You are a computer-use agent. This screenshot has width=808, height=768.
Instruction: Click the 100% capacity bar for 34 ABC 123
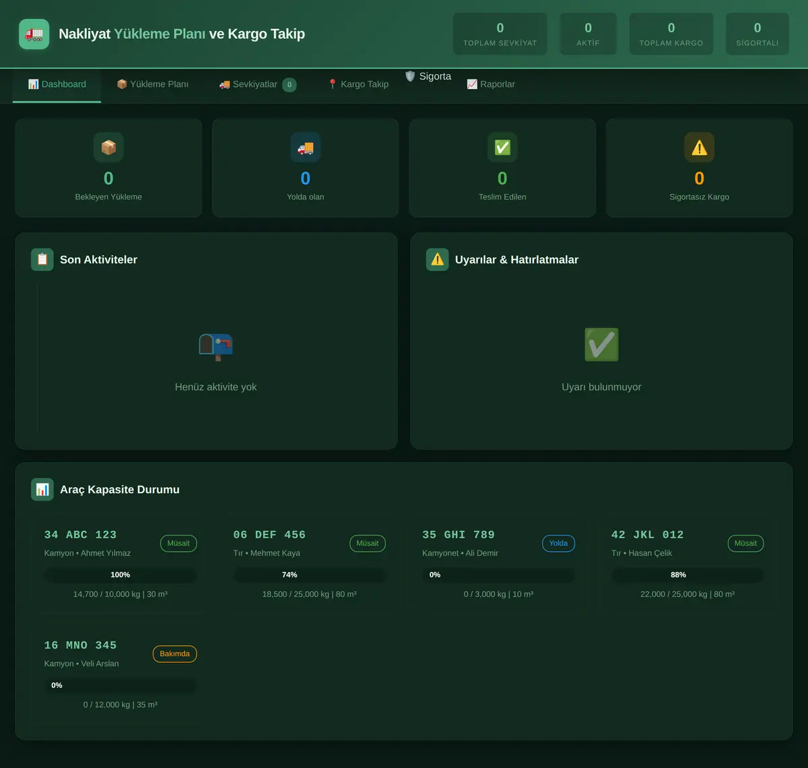121,575
